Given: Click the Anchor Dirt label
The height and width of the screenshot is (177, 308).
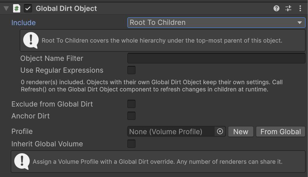Looking at the screenshot, I should pos(30,116).
